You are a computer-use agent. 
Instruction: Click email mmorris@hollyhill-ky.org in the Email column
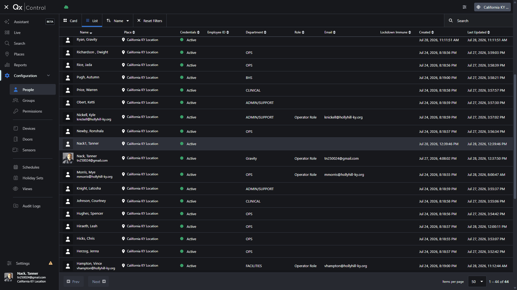pos(344,175)
